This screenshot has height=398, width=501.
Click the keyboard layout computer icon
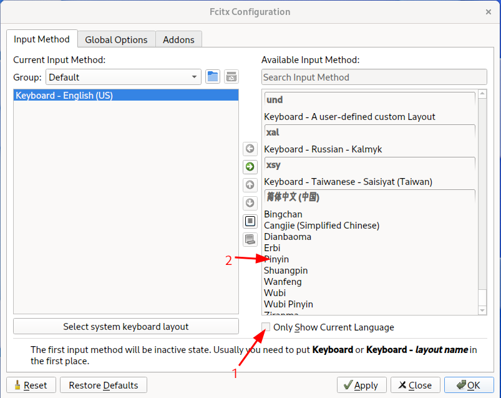[x=250, y=239]
